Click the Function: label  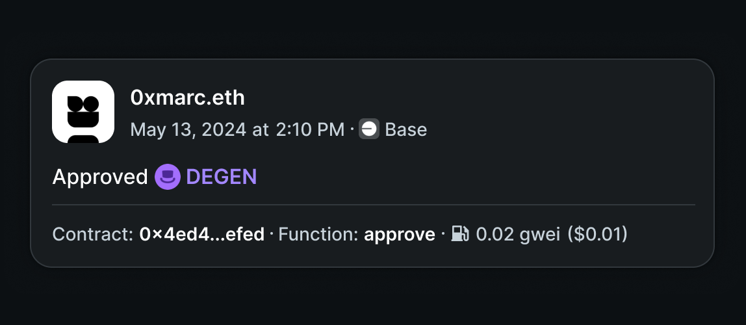click(x=318, y=234)
